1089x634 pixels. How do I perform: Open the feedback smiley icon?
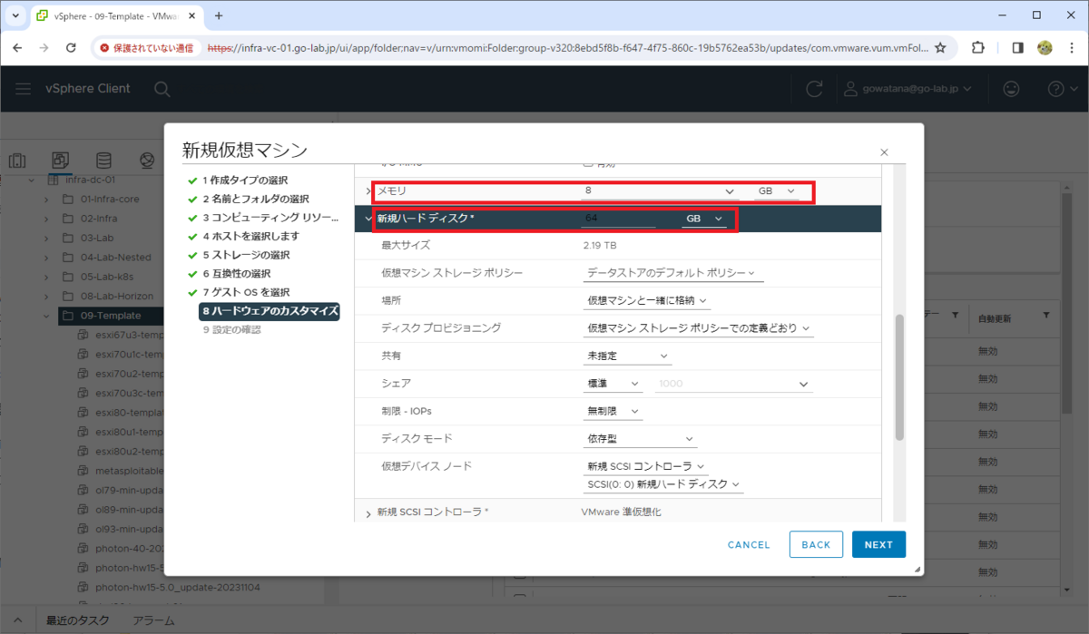(1011, 89)
